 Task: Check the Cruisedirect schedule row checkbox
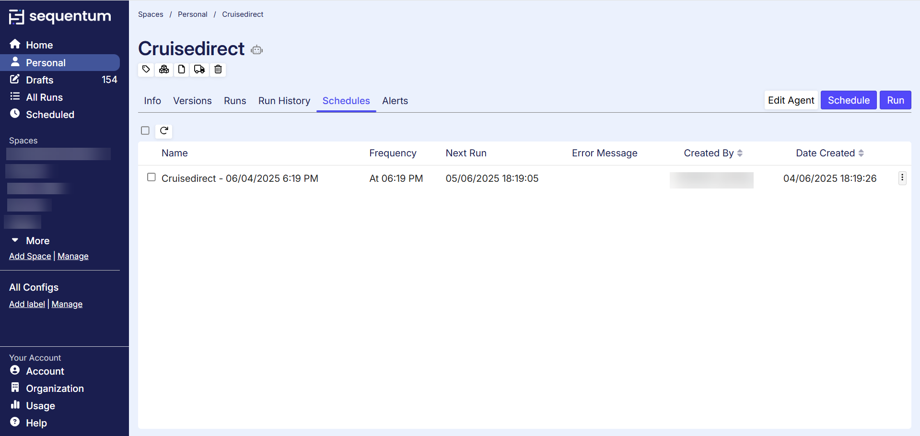coord(151,177)
